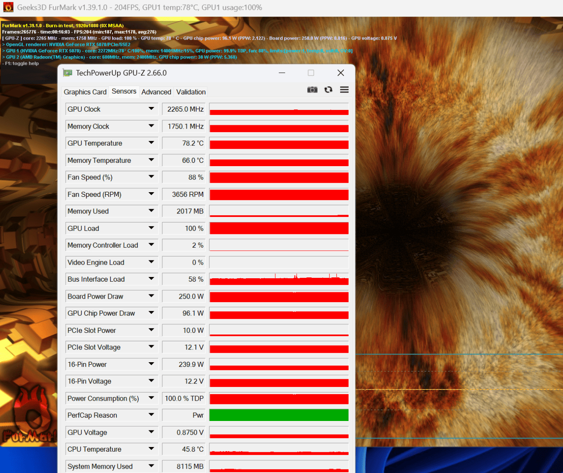Image resolution: width=563 pixels, height=473 pixels.
Task: Click the GPU Temperature history graph
Action: 279,143
